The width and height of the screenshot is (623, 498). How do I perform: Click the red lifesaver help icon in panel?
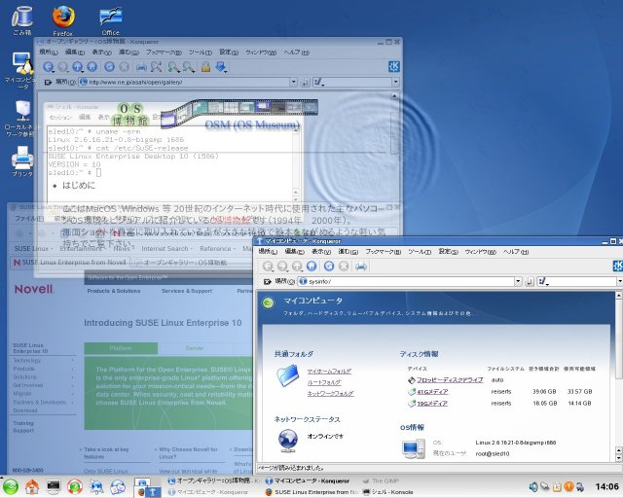[75, 486]
